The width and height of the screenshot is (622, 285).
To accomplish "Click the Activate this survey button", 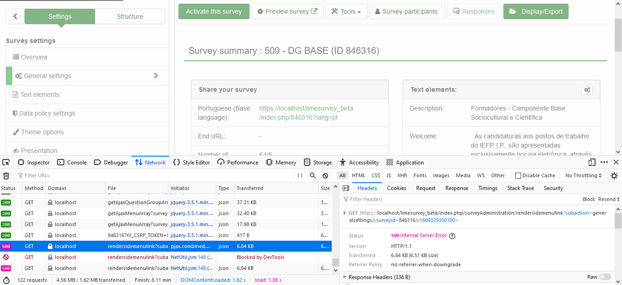I will click(x=214, y=11).
